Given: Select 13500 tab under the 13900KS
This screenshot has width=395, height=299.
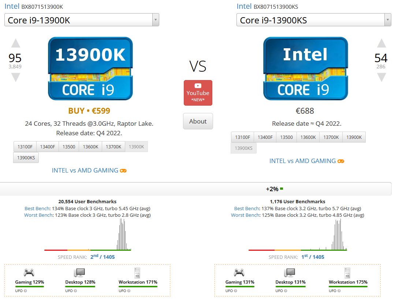Looking at the screenshot, I should 286,137.
